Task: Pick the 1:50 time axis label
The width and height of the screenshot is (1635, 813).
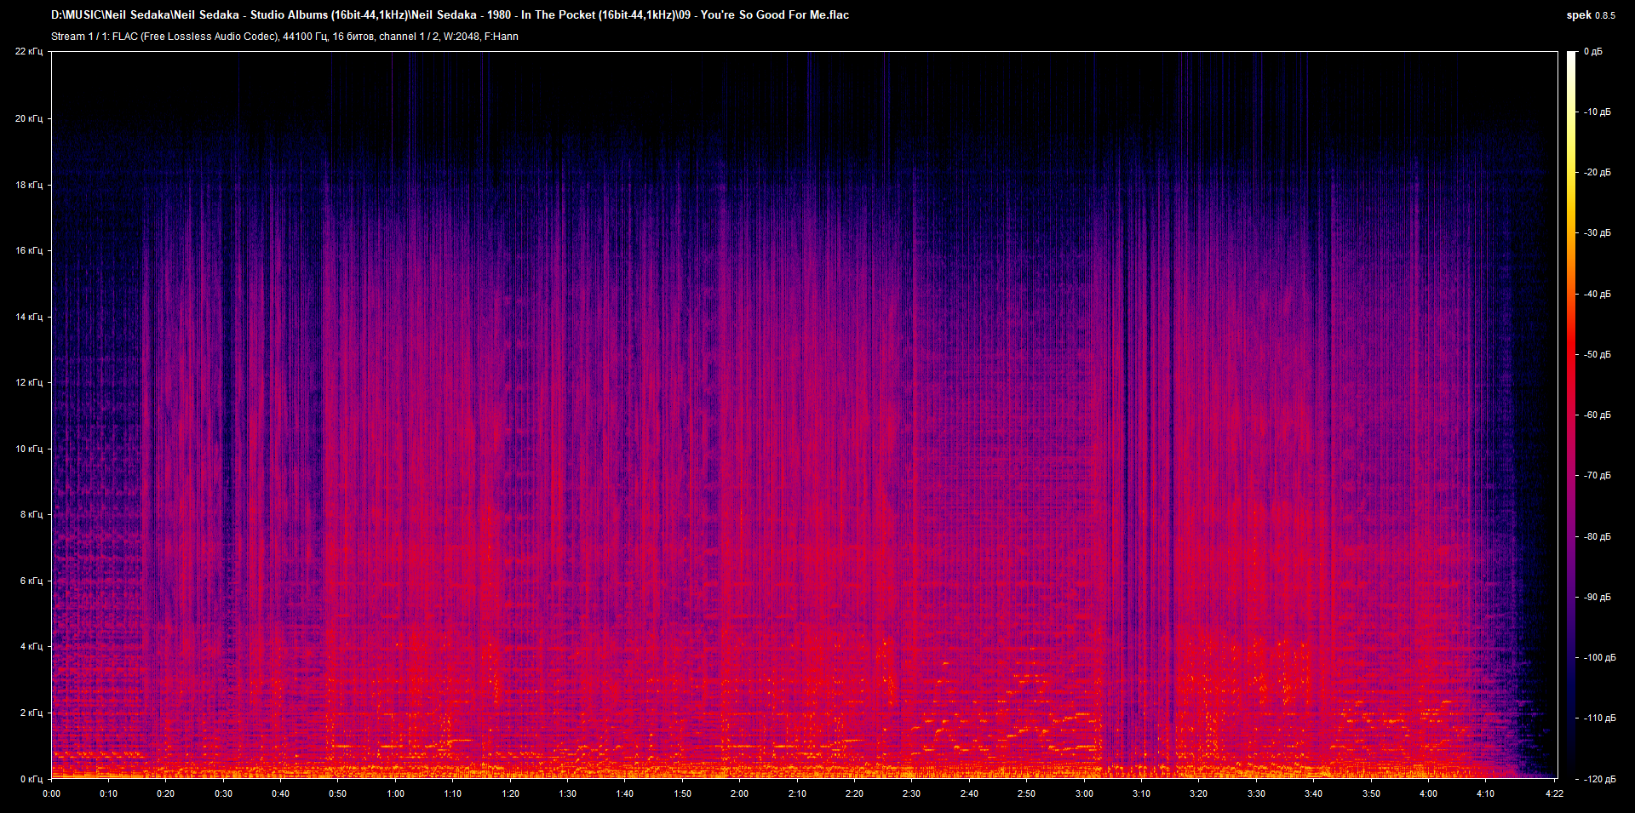Action: click(682, 793)
